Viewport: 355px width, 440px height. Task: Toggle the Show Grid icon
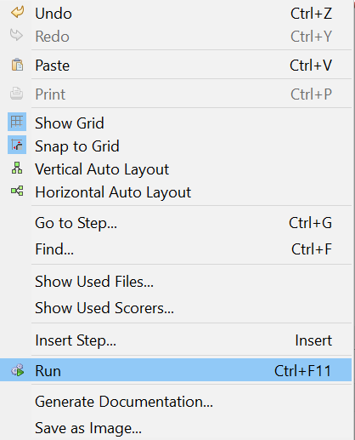click(x=17, y=122)
